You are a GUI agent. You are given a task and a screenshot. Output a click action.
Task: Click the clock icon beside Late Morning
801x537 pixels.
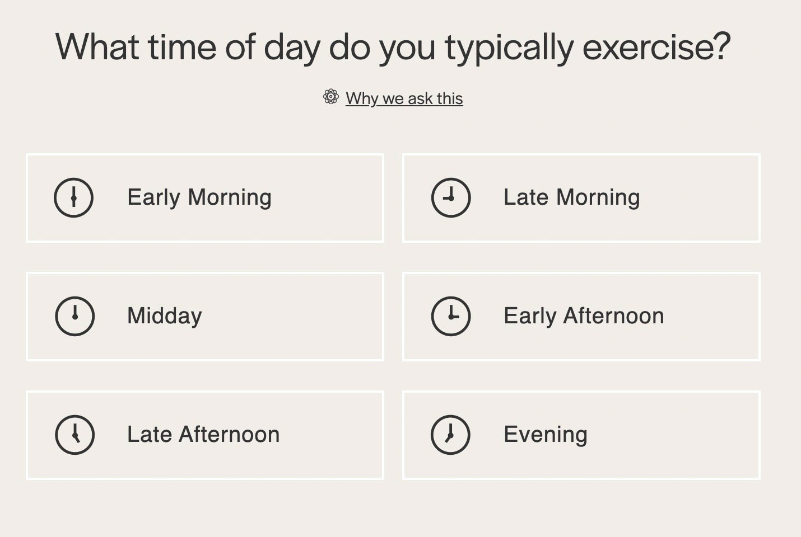pyautogui.click(x=451, y=197)
